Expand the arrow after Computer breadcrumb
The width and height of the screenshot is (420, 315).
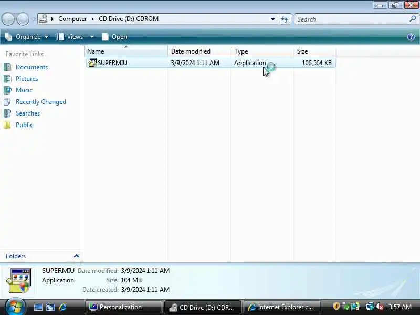click(93, 19)
